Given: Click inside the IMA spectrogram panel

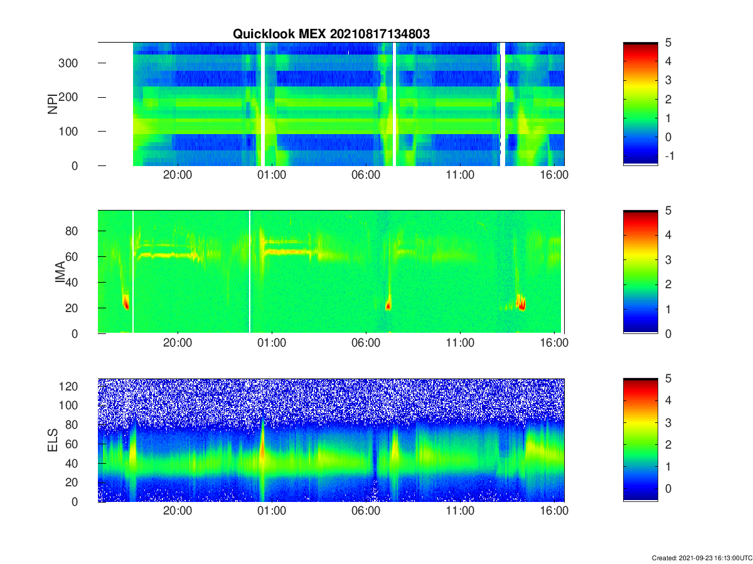Looking at the screenshot, I should click(x=331, y=271).
